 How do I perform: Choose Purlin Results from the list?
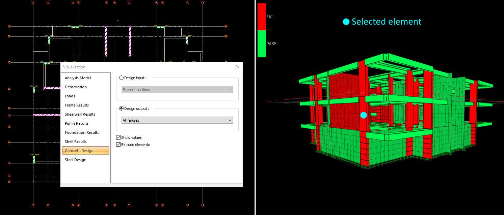[x=77, y=123]
